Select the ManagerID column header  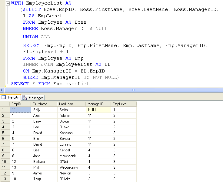click(98, 104)
